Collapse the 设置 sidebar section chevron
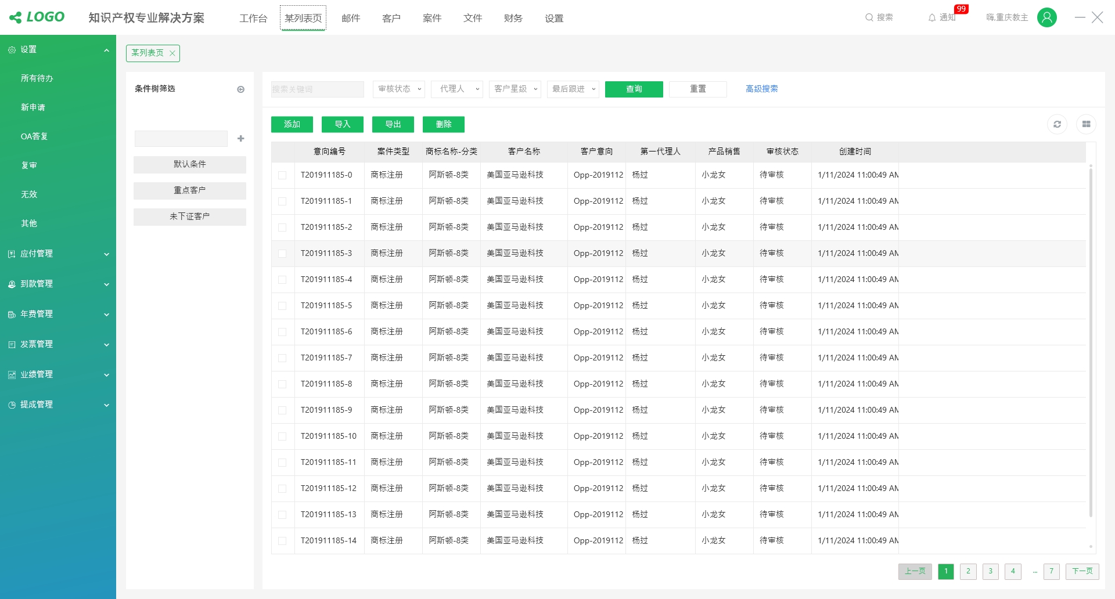1115x599 pixels. (x=106, y=50)
